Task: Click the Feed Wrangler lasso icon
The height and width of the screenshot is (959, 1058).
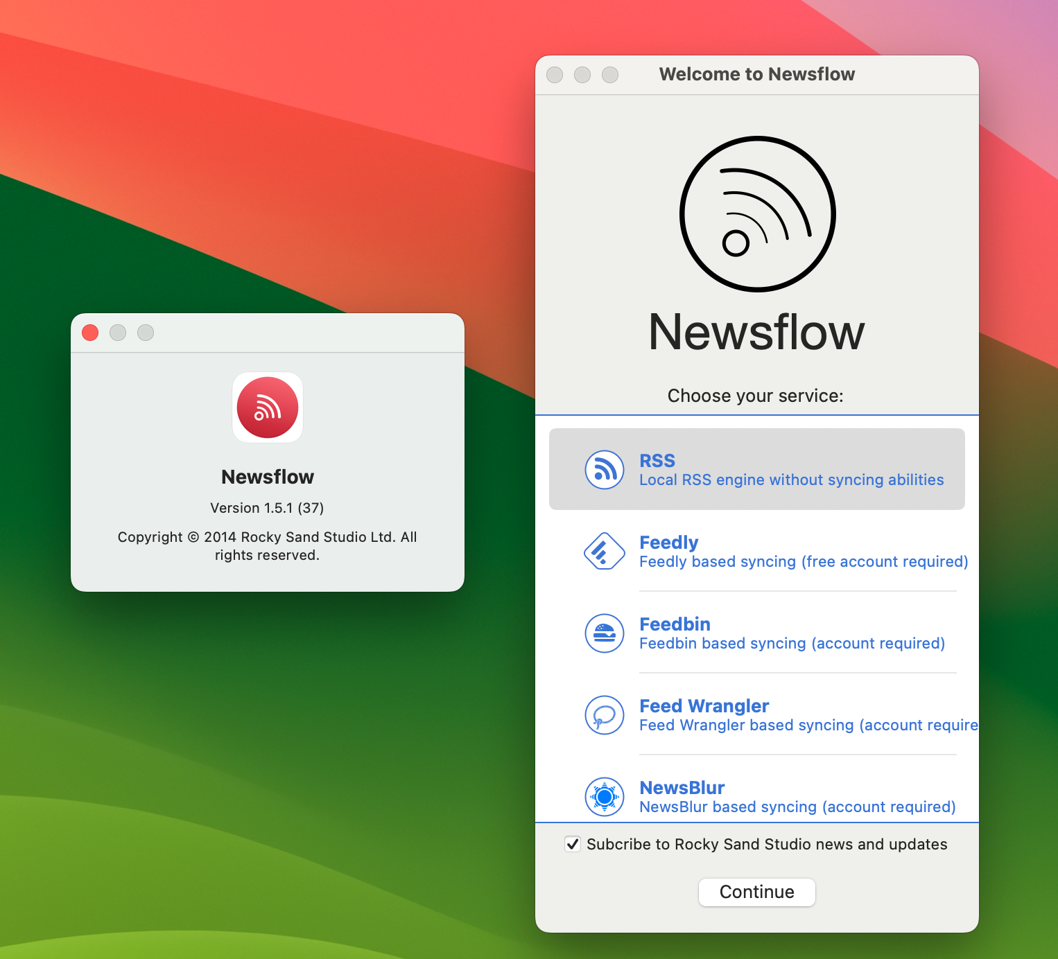Action: tap(605, 715)
